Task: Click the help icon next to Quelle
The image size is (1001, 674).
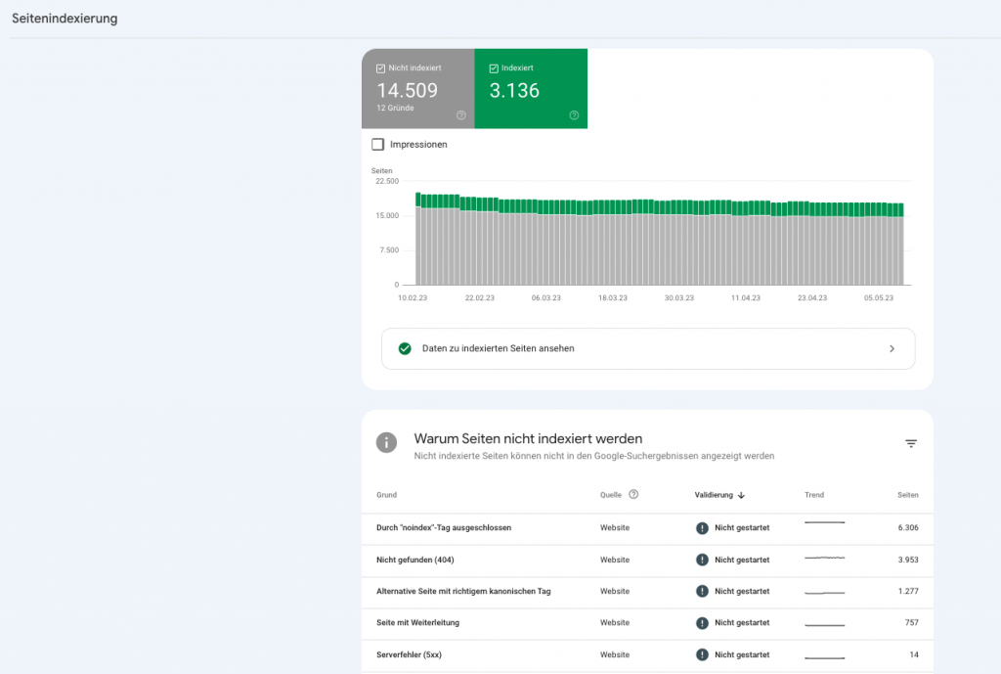Action: (x=633, y=495)
